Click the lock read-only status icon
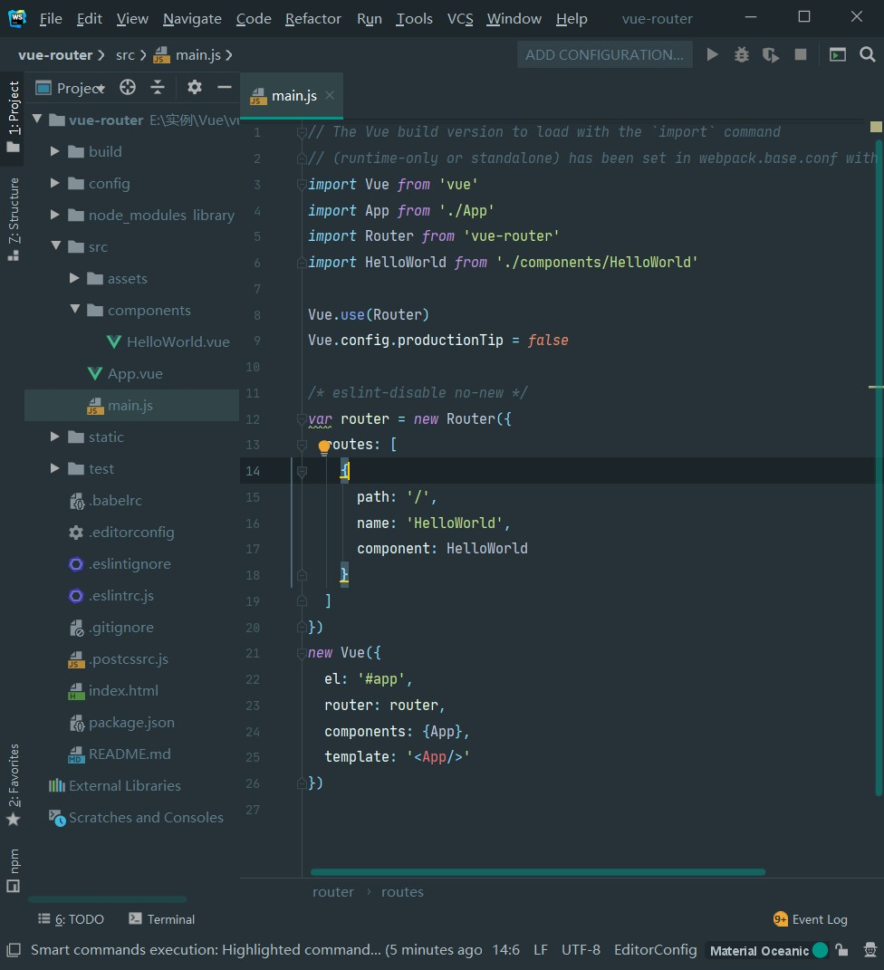The width and height of the screenshot is (884, 970). (x=841, y=949)
